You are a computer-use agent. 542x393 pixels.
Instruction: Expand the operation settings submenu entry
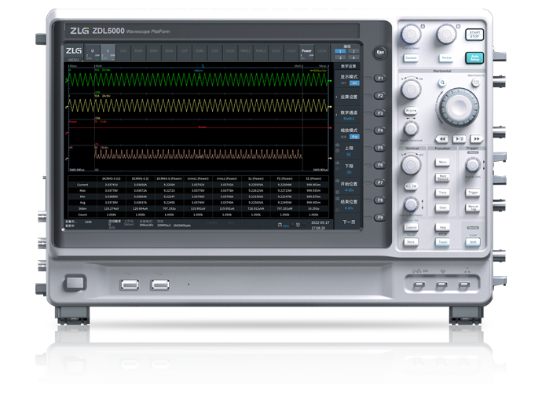coord(350,97)
